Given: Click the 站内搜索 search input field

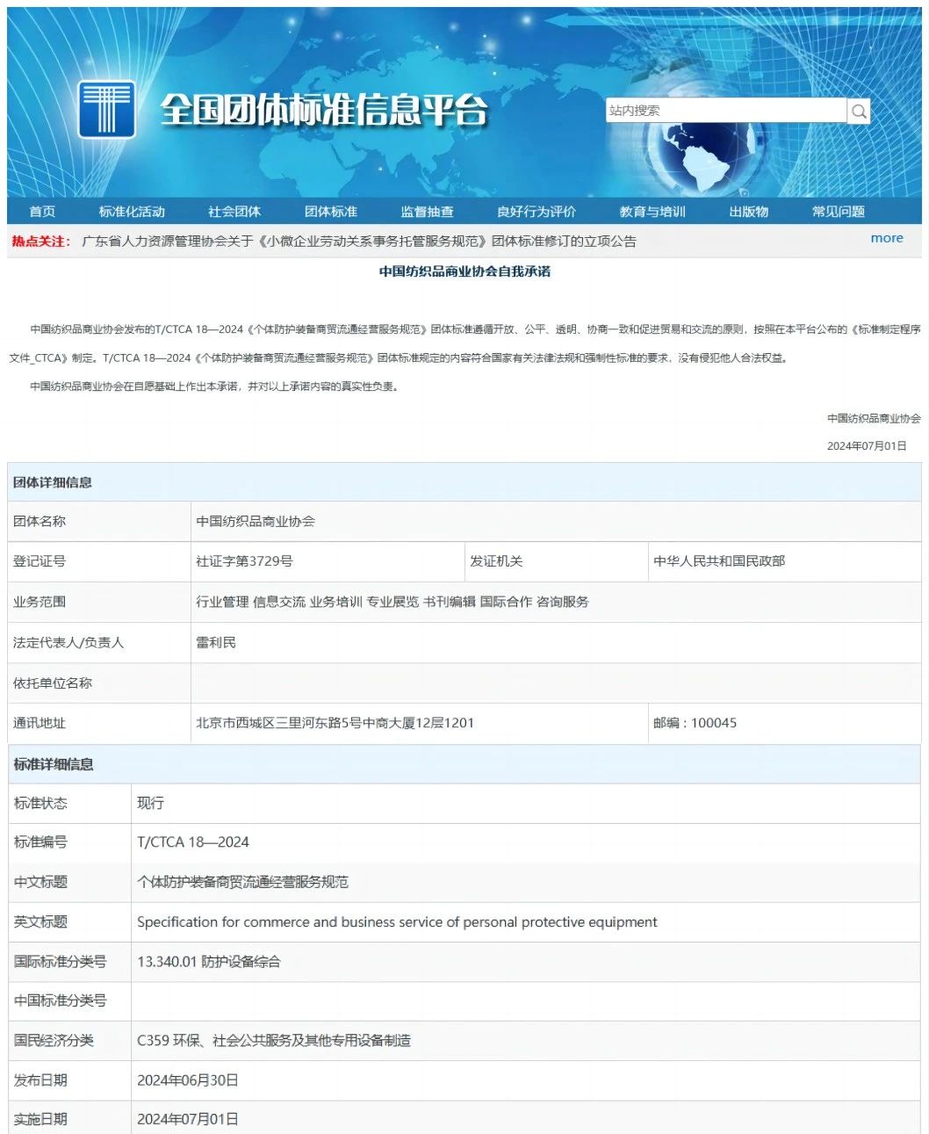Looking at the screenshot, I should pos(725,111).
